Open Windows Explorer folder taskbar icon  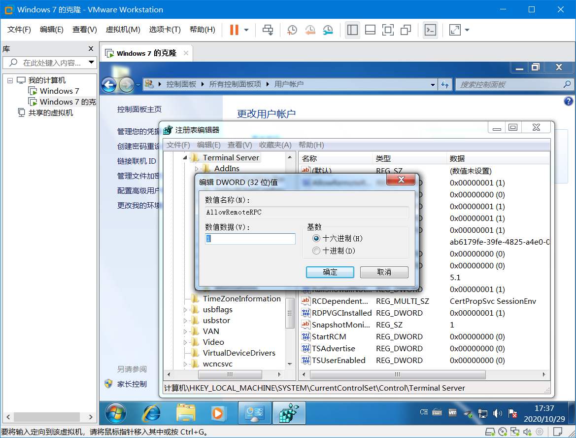(x=185, y=413)
